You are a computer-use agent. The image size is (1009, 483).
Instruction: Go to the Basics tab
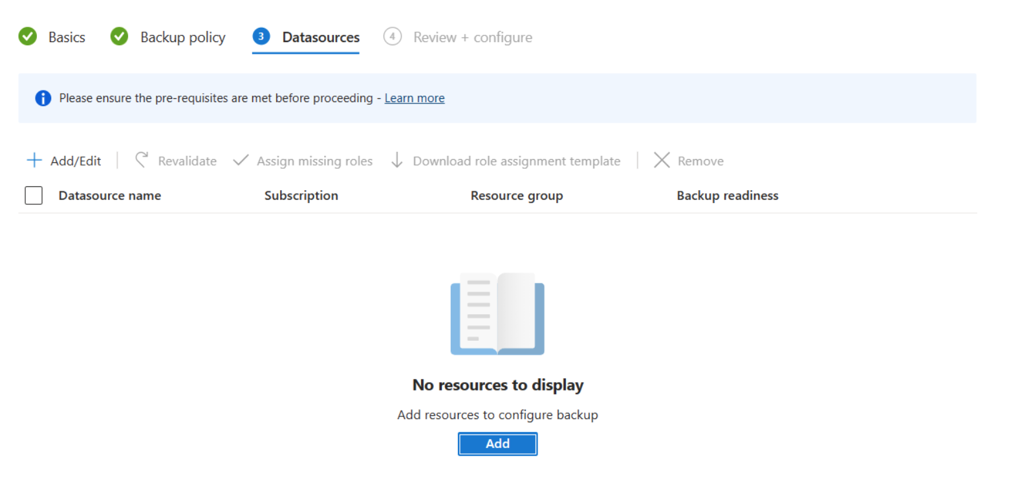[67, 38]
